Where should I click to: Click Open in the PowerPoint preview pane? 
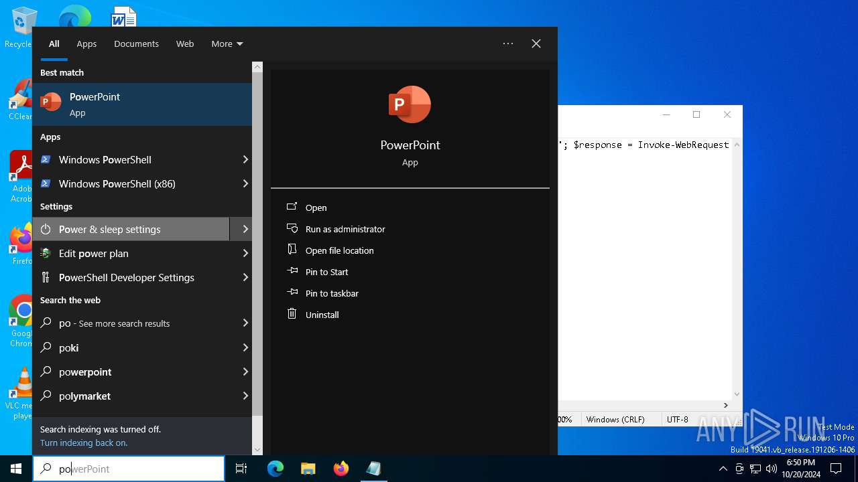click(x=316, y=208)
